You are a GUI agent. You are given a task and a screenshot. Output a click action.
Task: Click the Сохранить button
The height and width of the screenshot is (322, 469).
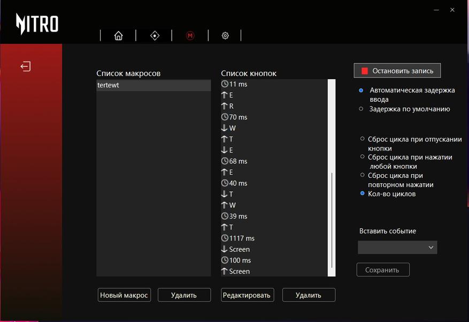click(383, 270)
